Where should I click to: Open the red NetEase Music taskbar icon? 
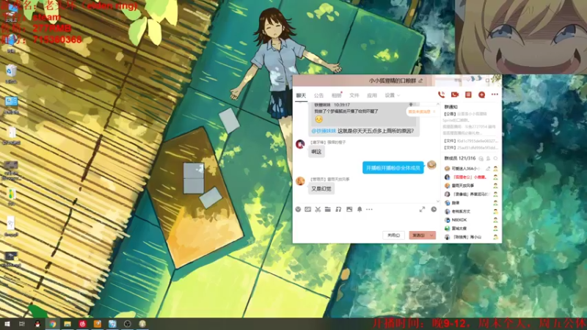[82, 324]
